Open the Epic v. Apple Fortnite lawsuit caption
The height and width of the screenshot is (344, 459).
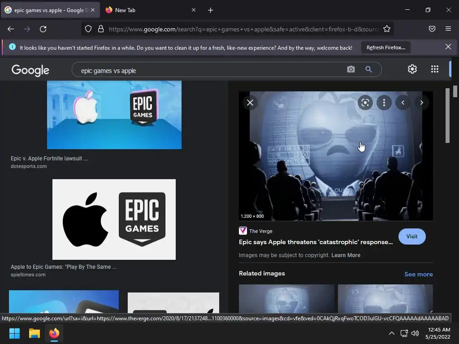pyautogui.click(x=49, y=158)
